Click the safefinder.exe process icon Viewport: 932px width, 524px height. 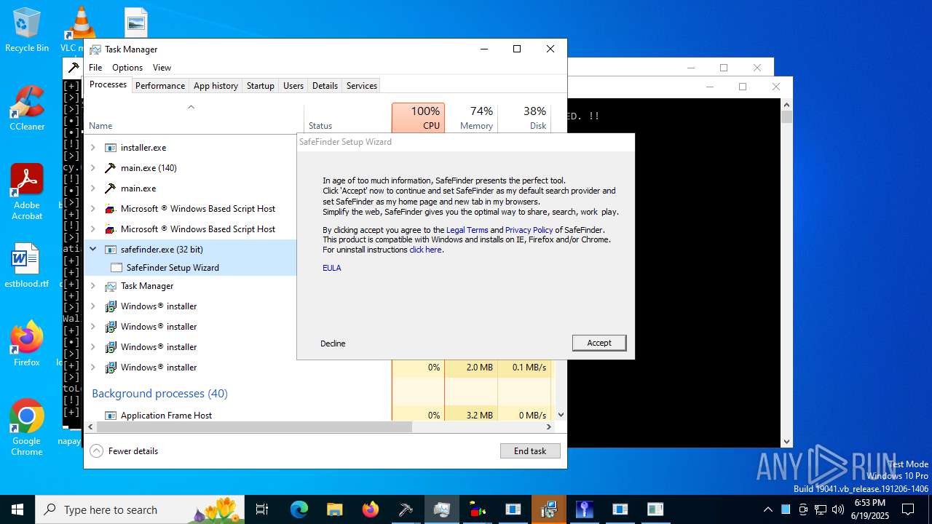[110, 250]
